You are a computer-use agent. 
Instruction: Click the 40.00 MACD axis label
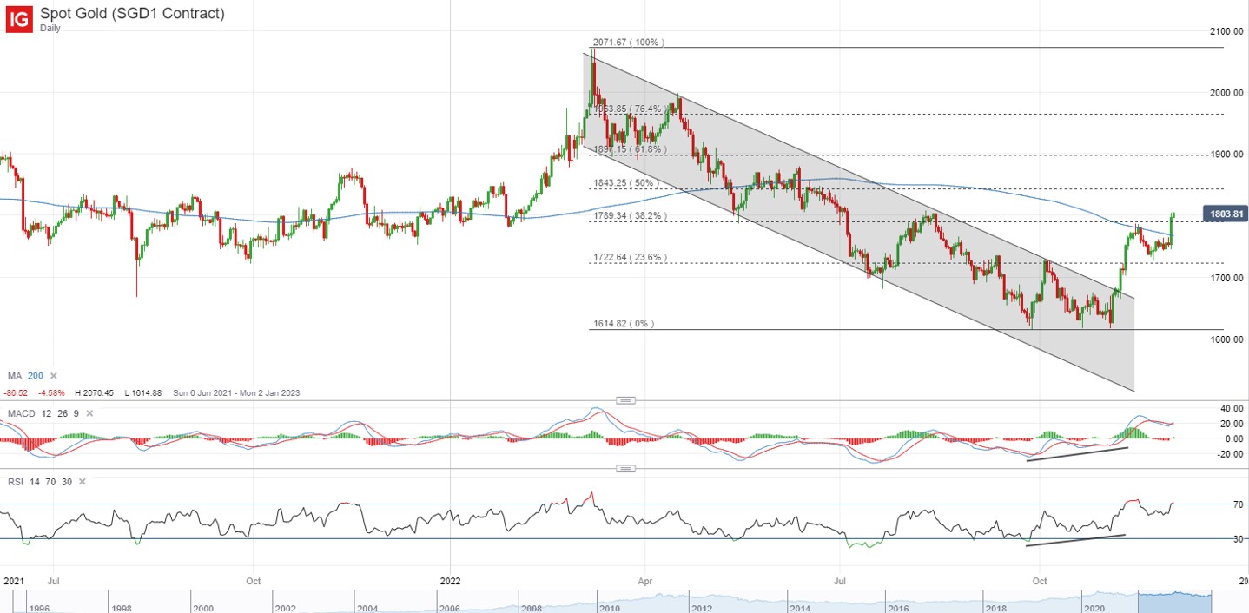(1232, 408)
